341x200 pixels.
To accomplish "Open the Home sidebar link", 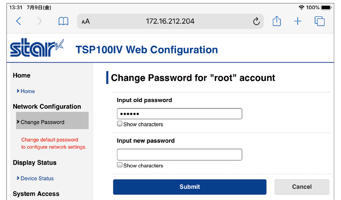I will pos(28,91).
